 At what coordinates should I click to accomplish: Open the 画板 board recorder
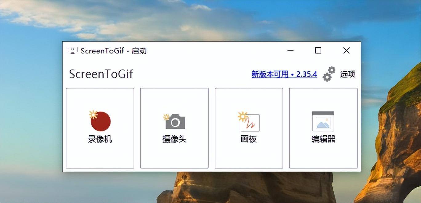pos(249,128)
